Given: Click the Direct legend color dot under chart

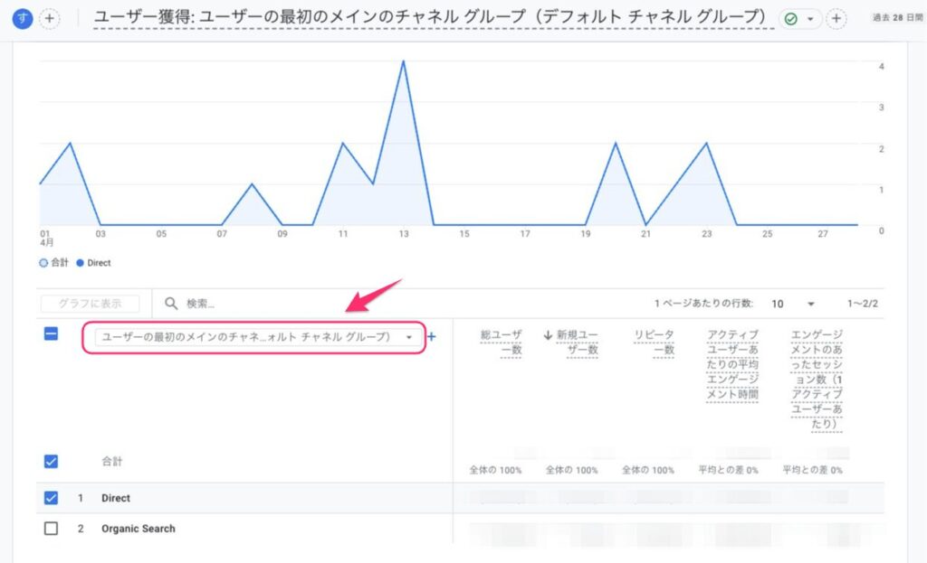Looking at the screenshot, I should click(x=81, y=263).
